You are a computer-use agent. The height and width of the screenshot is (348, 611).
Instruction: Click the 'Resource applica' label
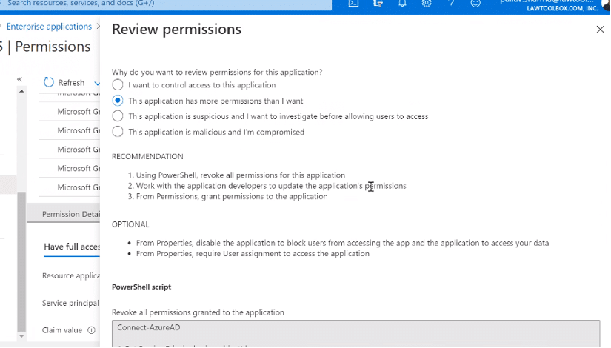(x=71, y=276)
